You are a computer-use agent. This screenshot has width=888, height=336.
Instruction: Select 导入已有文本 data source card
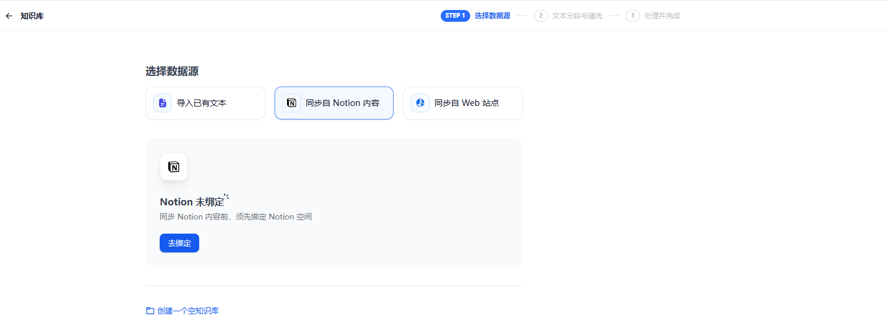tap(205, 103)
